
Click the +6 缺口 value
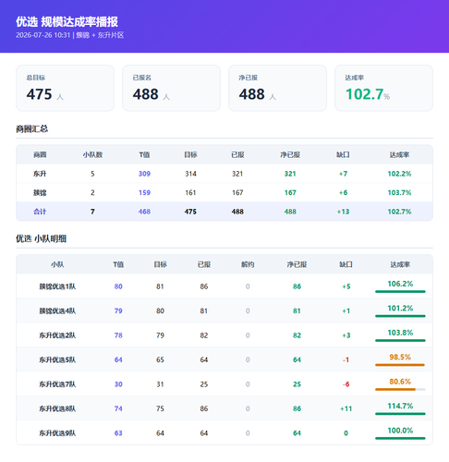coord(343,193)
